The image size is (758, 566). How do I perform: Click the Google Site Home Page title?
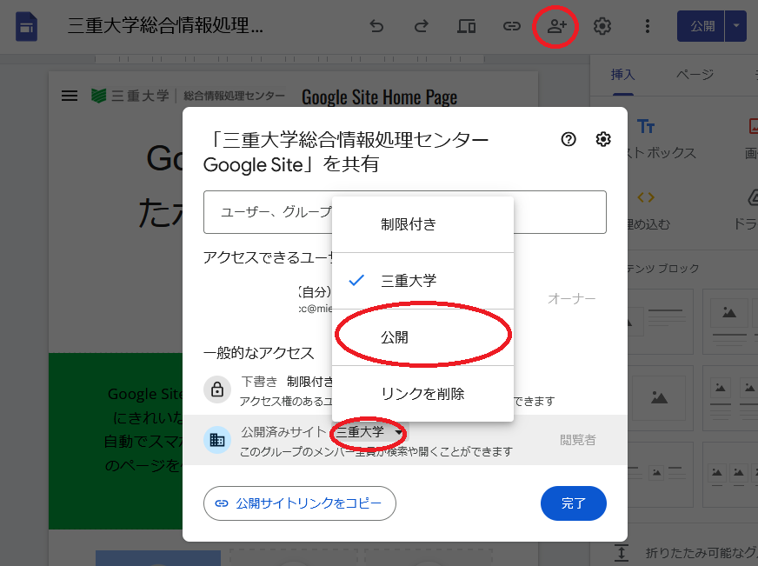[380, 97]
